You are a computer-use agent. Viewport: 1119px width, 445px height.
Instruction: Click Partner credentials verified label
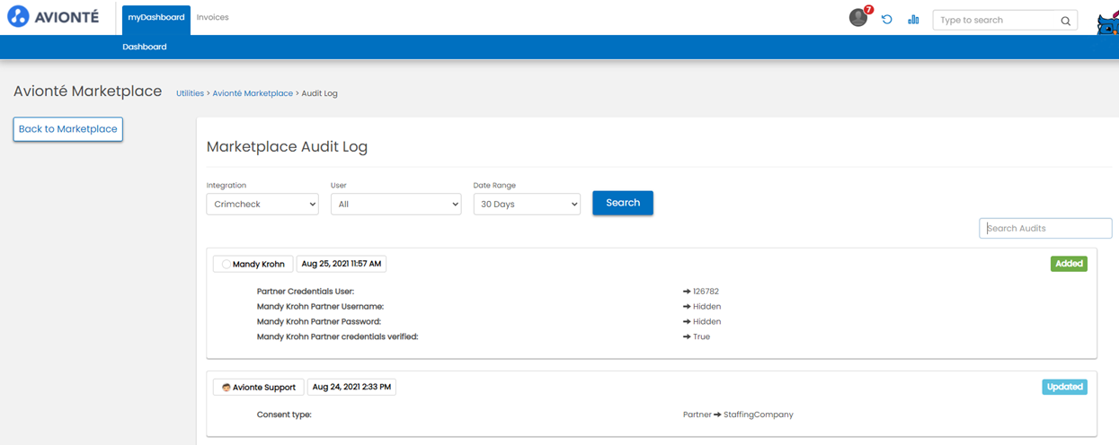pos(338,336)
